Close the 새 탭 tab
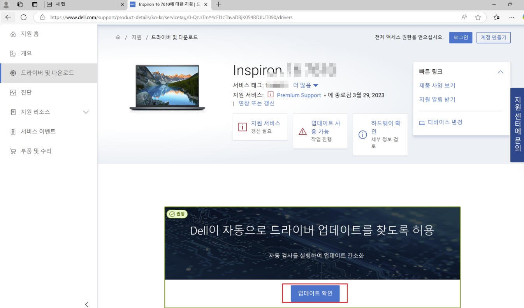The width and height of the screenshot is (524, 308). point(122,5)
